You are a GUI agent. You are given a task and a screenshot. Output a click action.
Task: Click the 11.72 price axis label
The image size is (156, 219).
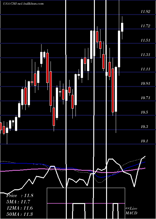(145, 26)
